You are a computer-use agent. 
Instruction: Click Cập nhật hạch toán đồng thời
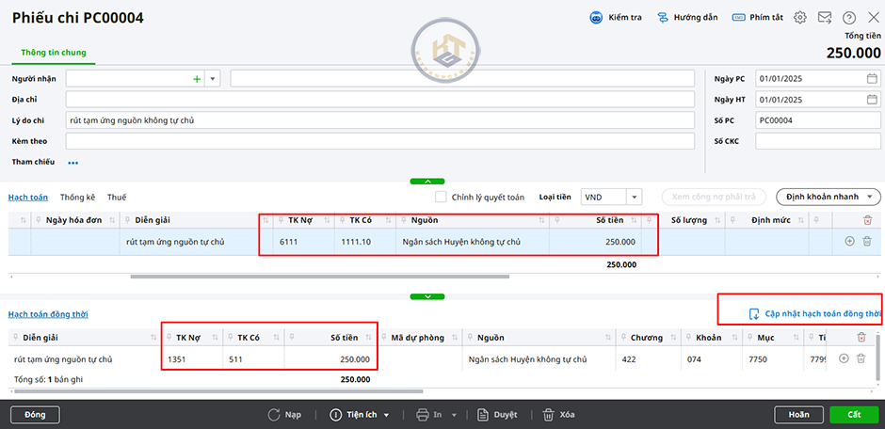tap(813, 314)
